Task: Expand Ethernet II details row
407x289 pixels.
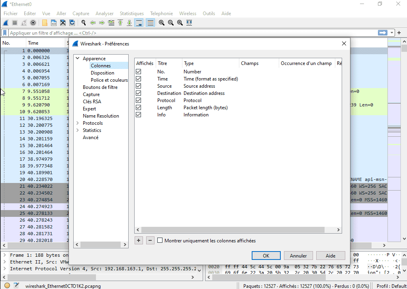Action: (5, 262)
